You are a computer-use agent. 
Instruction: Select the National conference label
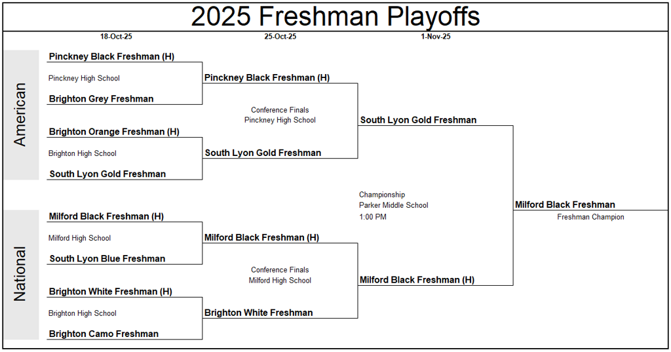tap(20, 274)
